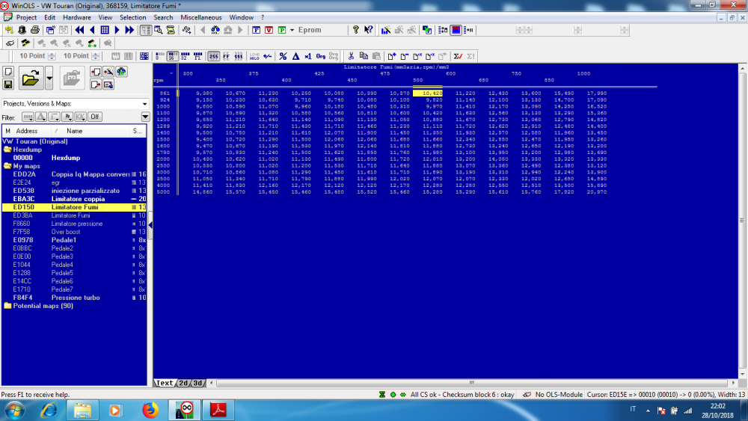
Task: Expand the Potential maps (90) folder
Action: click(x=7, y=306)
